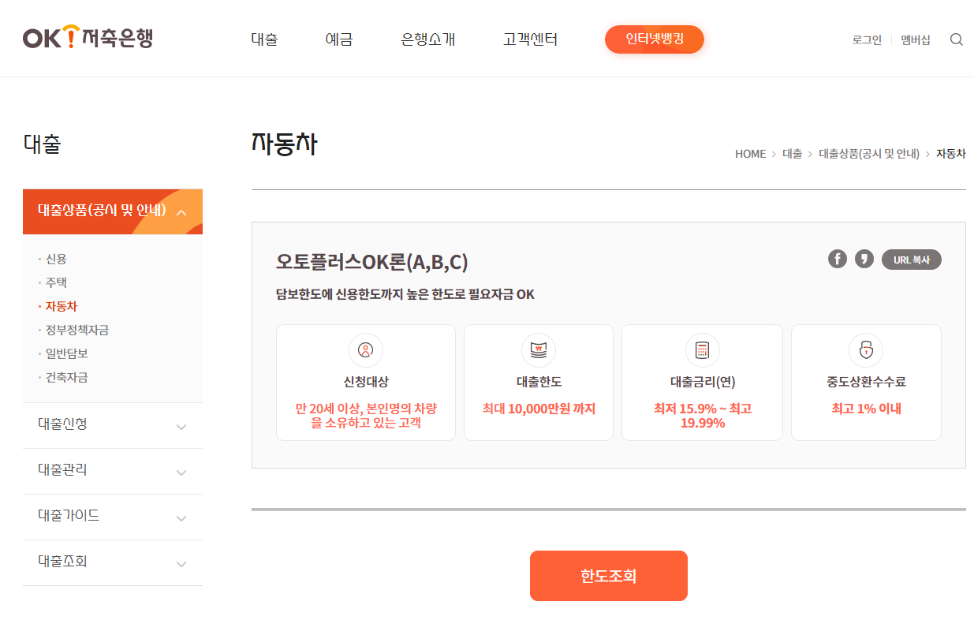The height and width of the screenshot is (635, 974).
Task: Select 정부정책자금 in the sidebar
Action: (77, 330)
